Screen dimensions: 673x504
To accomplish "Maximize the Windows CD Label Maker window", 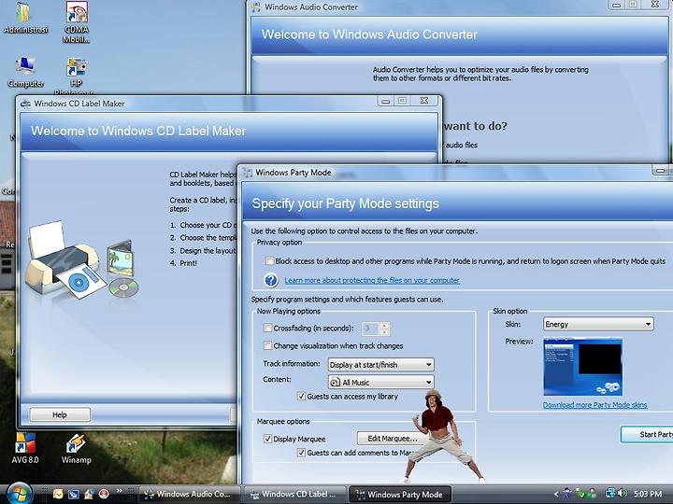I will 402,101.
